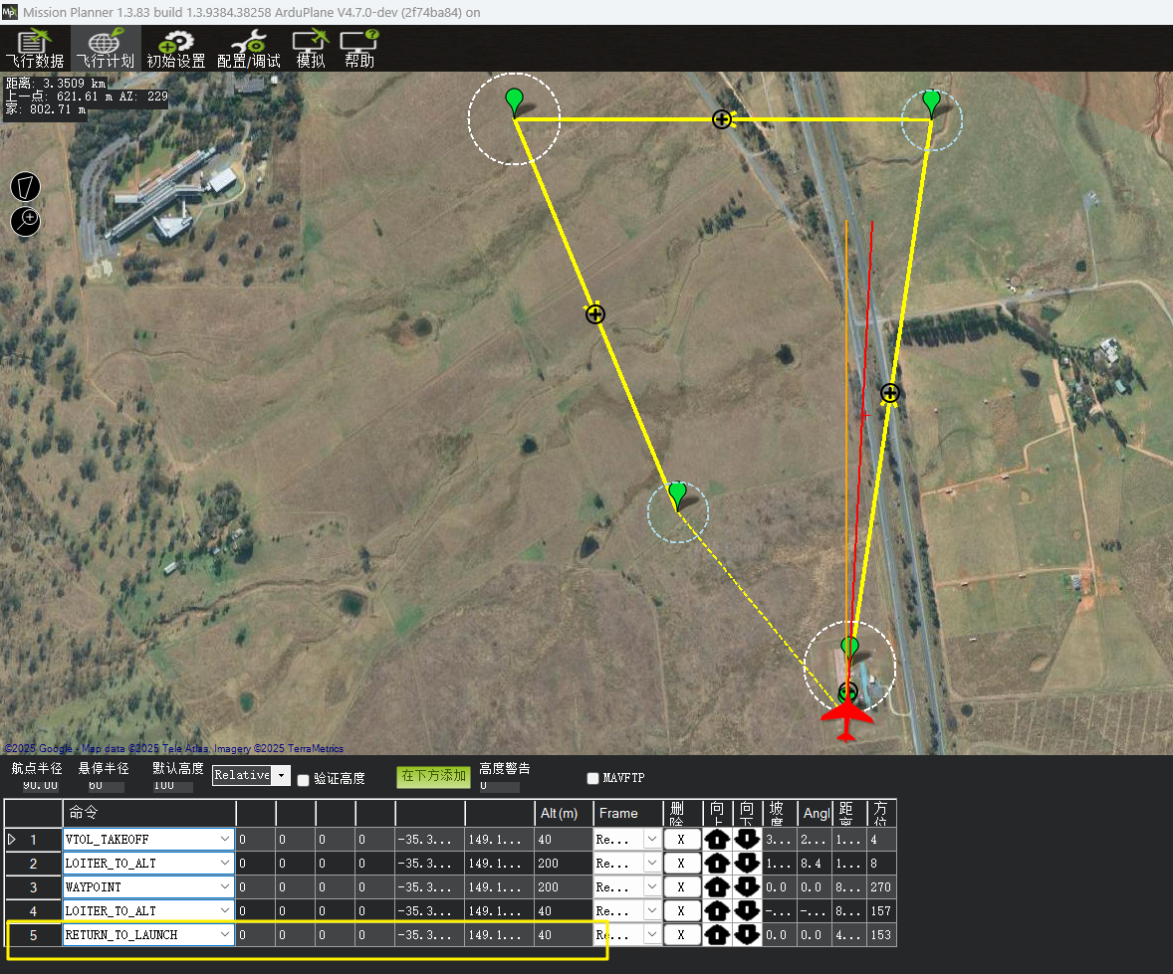Click the green 在下方添加 button
Image resolution: width=1173 pixels, height=974 pixels.
[x=433, y=776]
